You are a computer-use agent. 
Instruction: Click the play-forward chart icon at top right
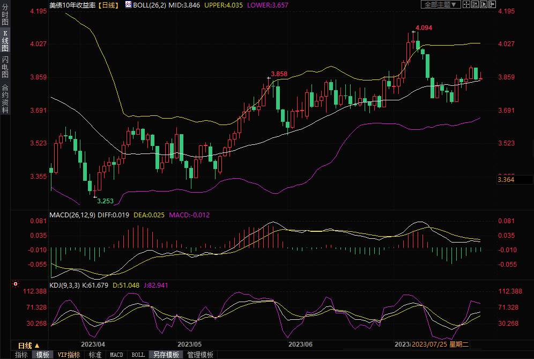coord(484,4)
